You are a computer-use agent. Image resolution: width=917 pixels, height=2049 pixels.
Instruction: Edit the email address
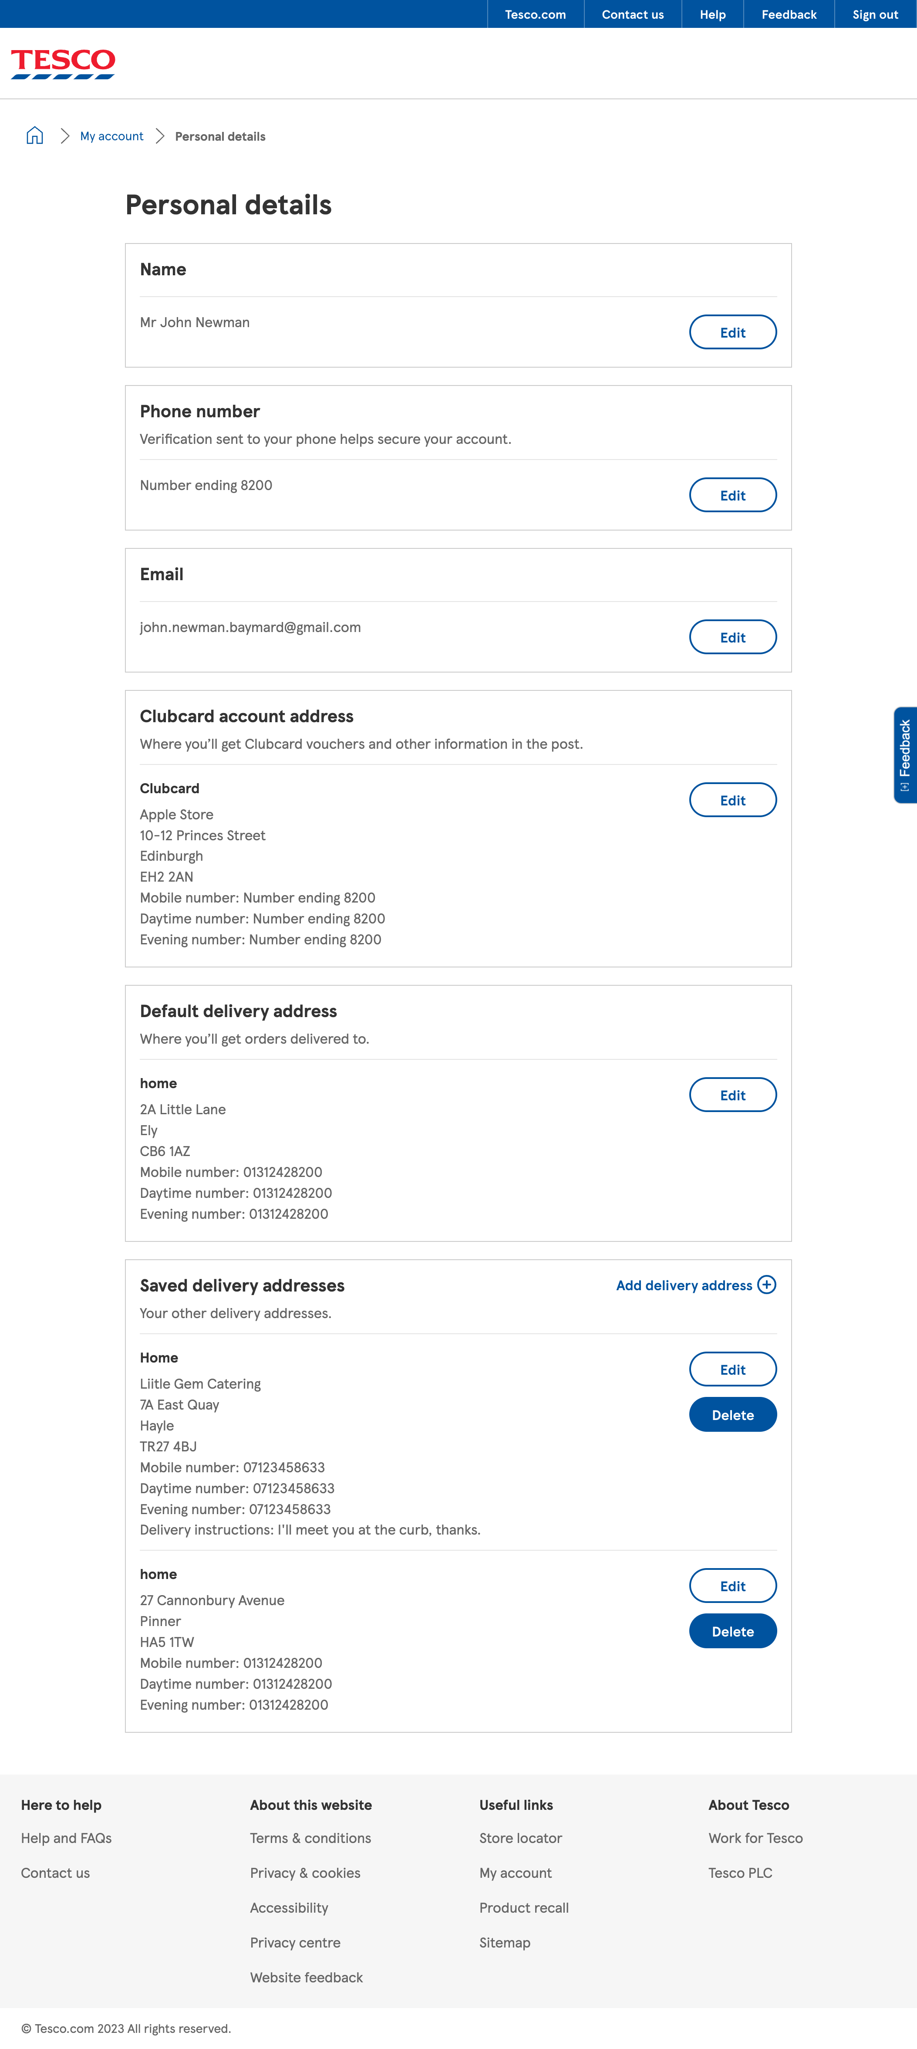pos(732,636)
